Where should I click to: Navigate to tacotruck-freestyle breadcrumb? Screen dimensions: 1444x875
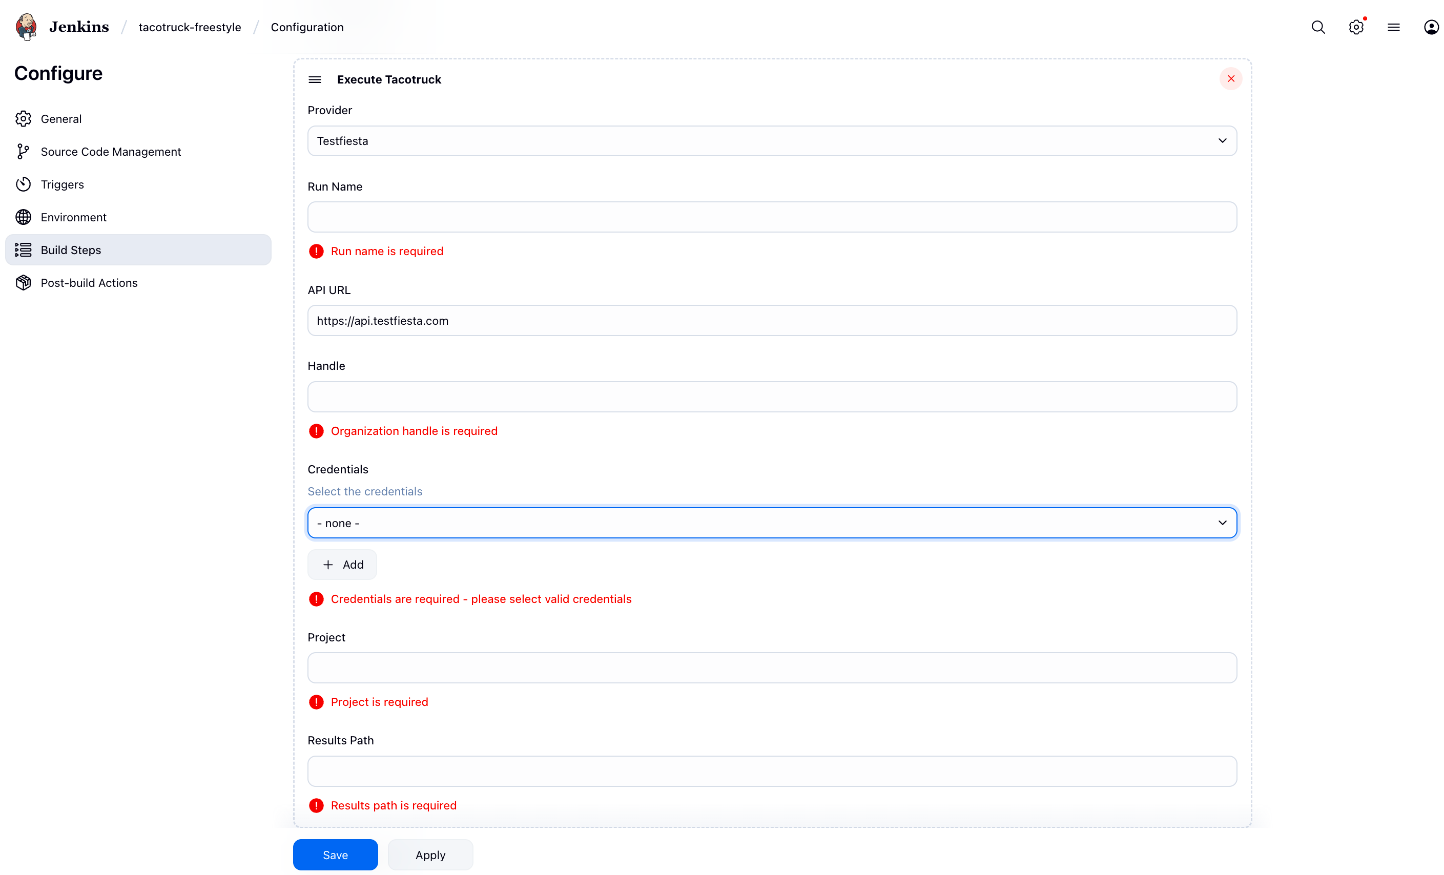tap(190, 27)
